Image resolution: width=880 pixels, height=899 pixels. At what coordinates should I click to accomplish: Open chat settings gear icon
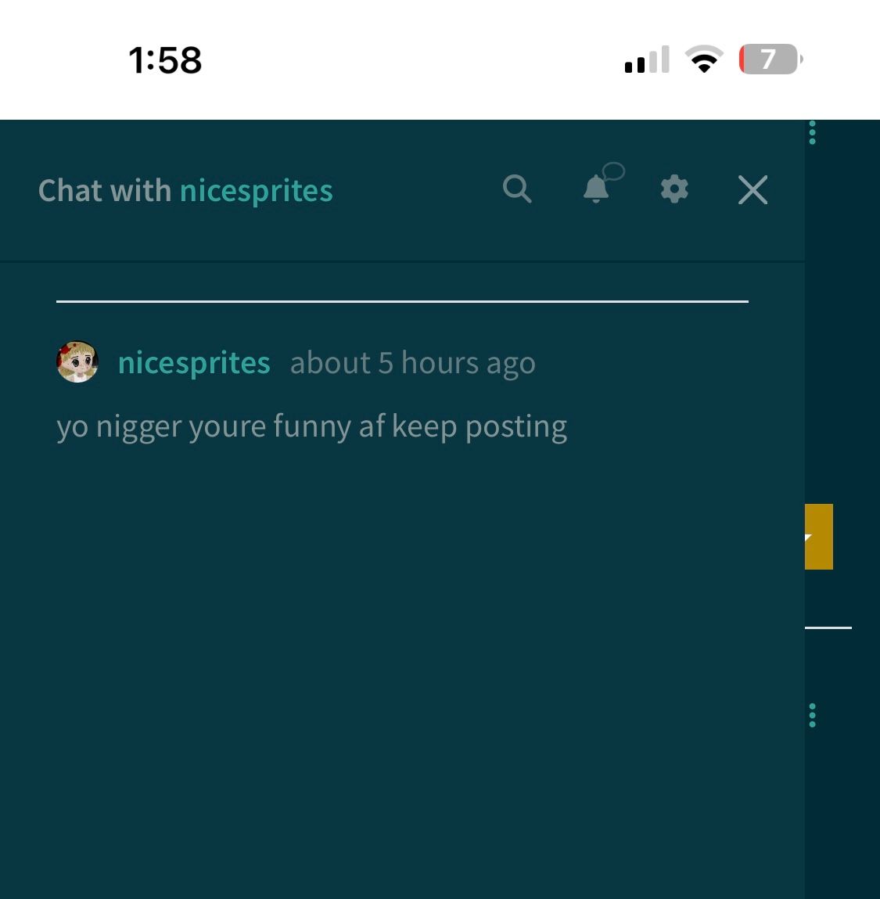(674, 189)
